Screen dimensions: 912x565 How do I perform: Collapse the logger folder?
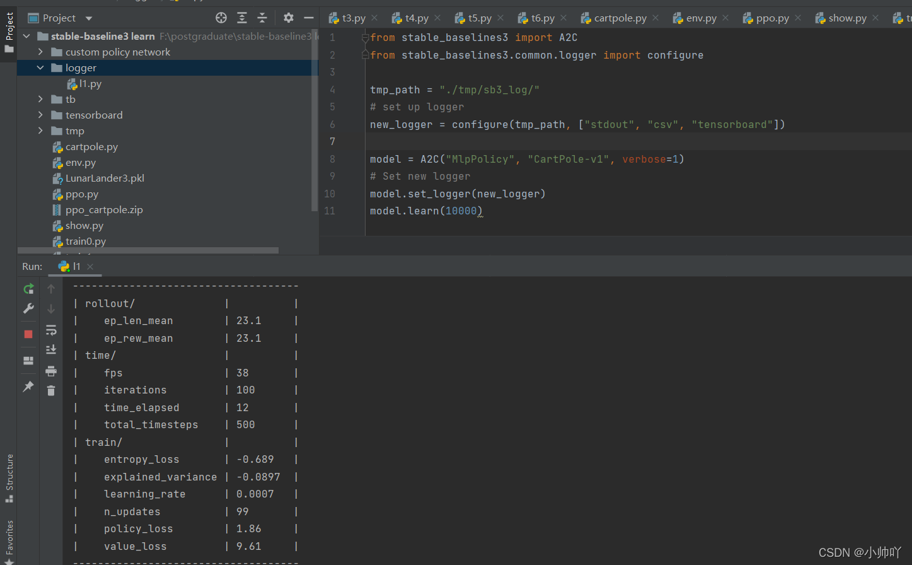(40, 67)
